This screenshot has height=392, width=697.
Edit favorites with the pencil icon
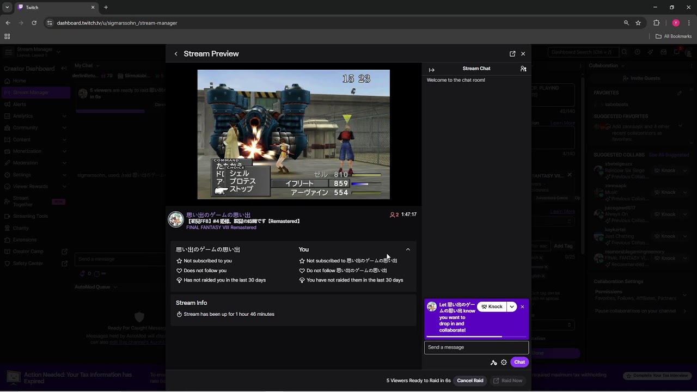(680, 93)
